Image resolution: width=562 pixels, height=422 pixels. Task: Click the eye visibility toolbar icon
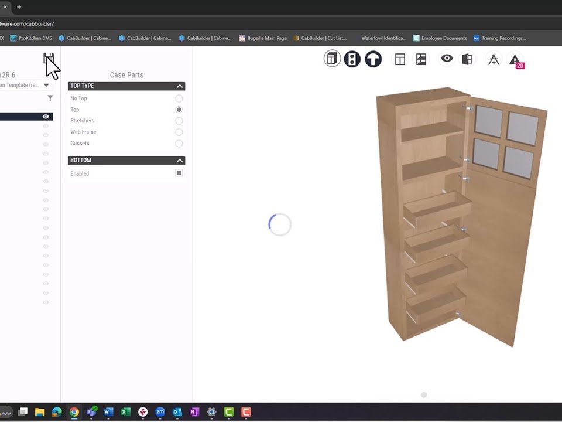point(447,59)
